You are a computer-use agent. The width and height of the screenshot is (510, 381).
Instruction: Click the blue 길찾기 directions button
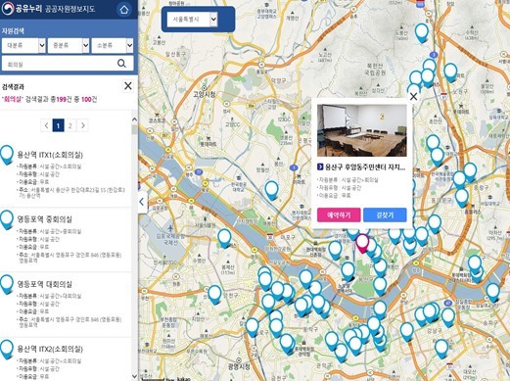coord(385,214)
